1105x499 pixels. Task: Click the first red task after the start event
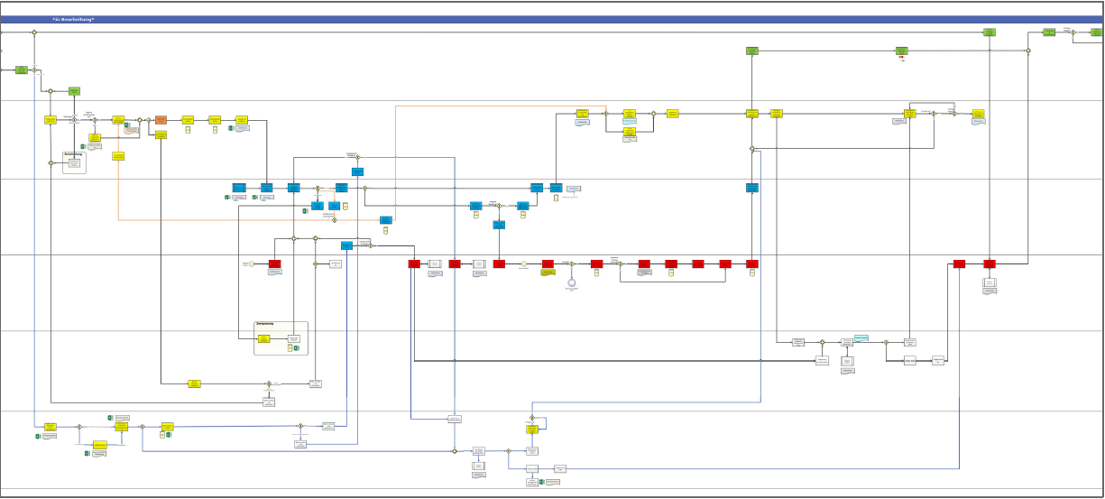(x=275, y=263)
